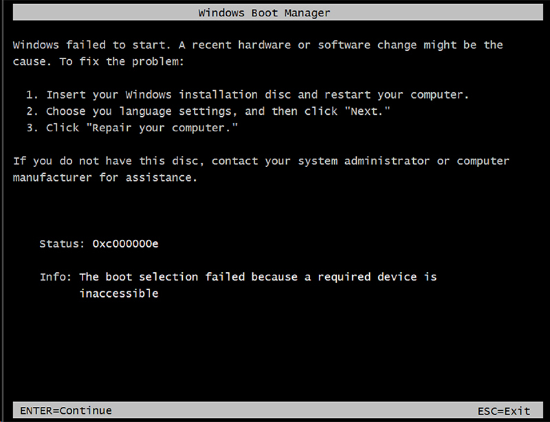Screen dimensions: 550x422
Task: Click step 1 about the installation disc
Action: tap(247, 95)
